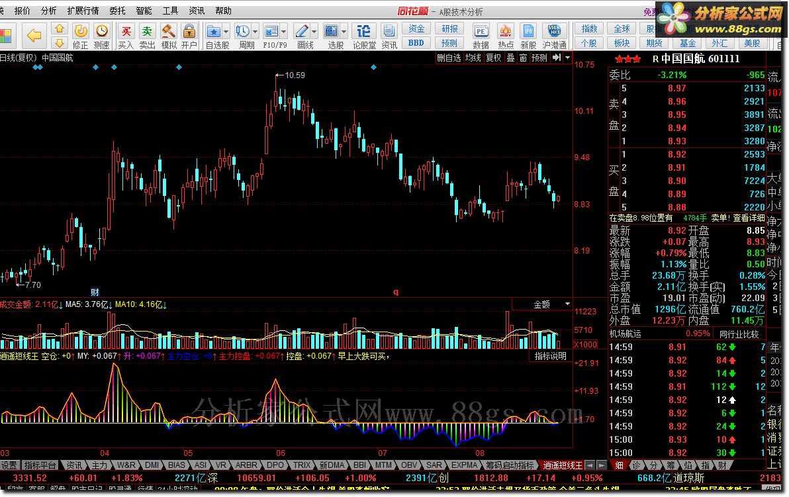This screenshot has height=497, width=789.
Task: Click the 开户 open account lock icon
Action: (189, 36)
